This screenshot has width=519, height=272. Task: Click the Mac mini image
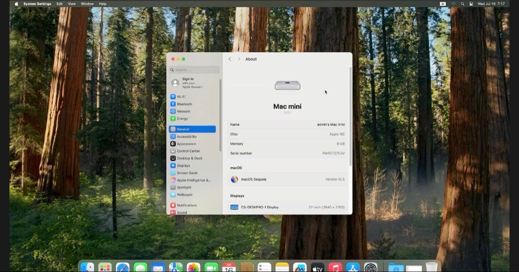(287, 85)
